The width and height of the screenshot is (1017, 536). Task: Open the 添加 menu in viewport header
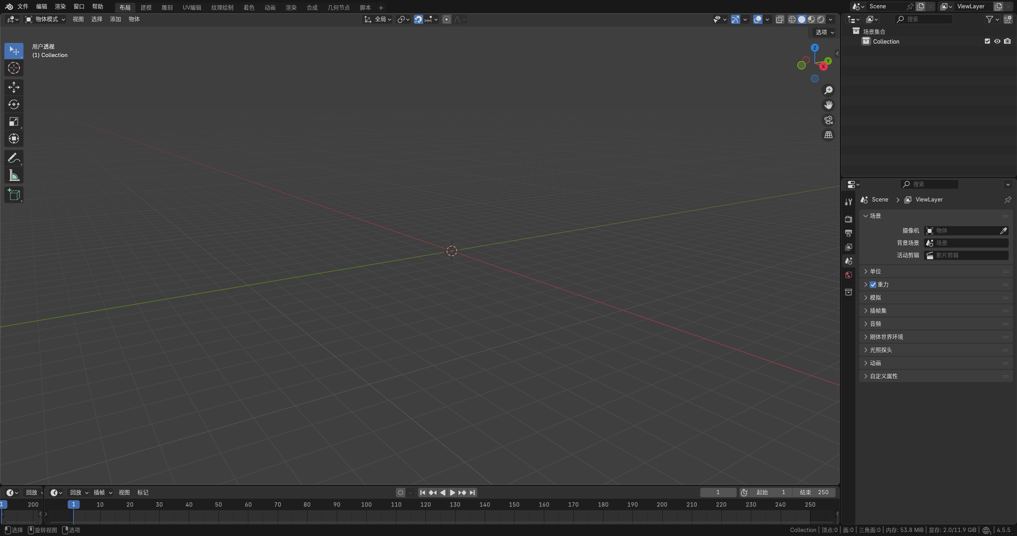[115, 19]
